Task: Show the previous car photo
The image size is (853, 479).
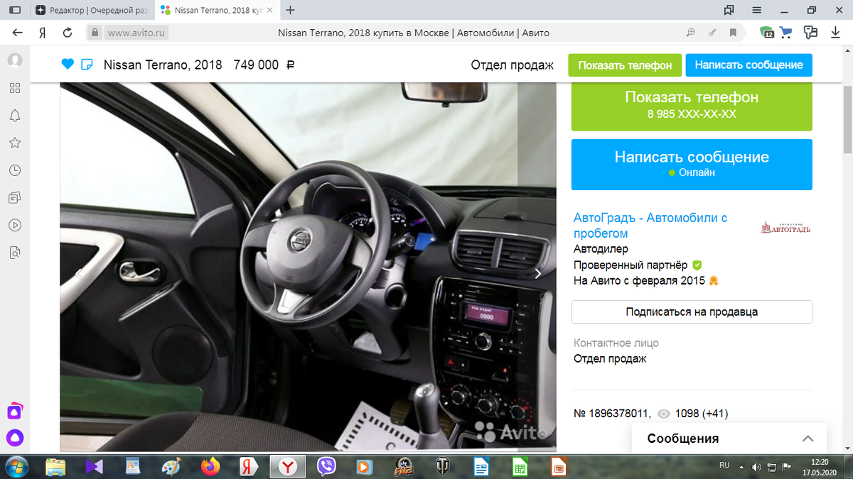Action: pyautogui.click(x=78, y=274)
